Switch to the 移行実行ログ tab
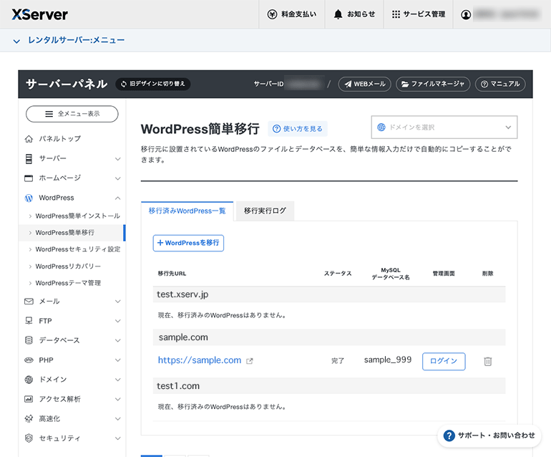The height and width of the screenshot is (457, 551). (x=265, y=211)
